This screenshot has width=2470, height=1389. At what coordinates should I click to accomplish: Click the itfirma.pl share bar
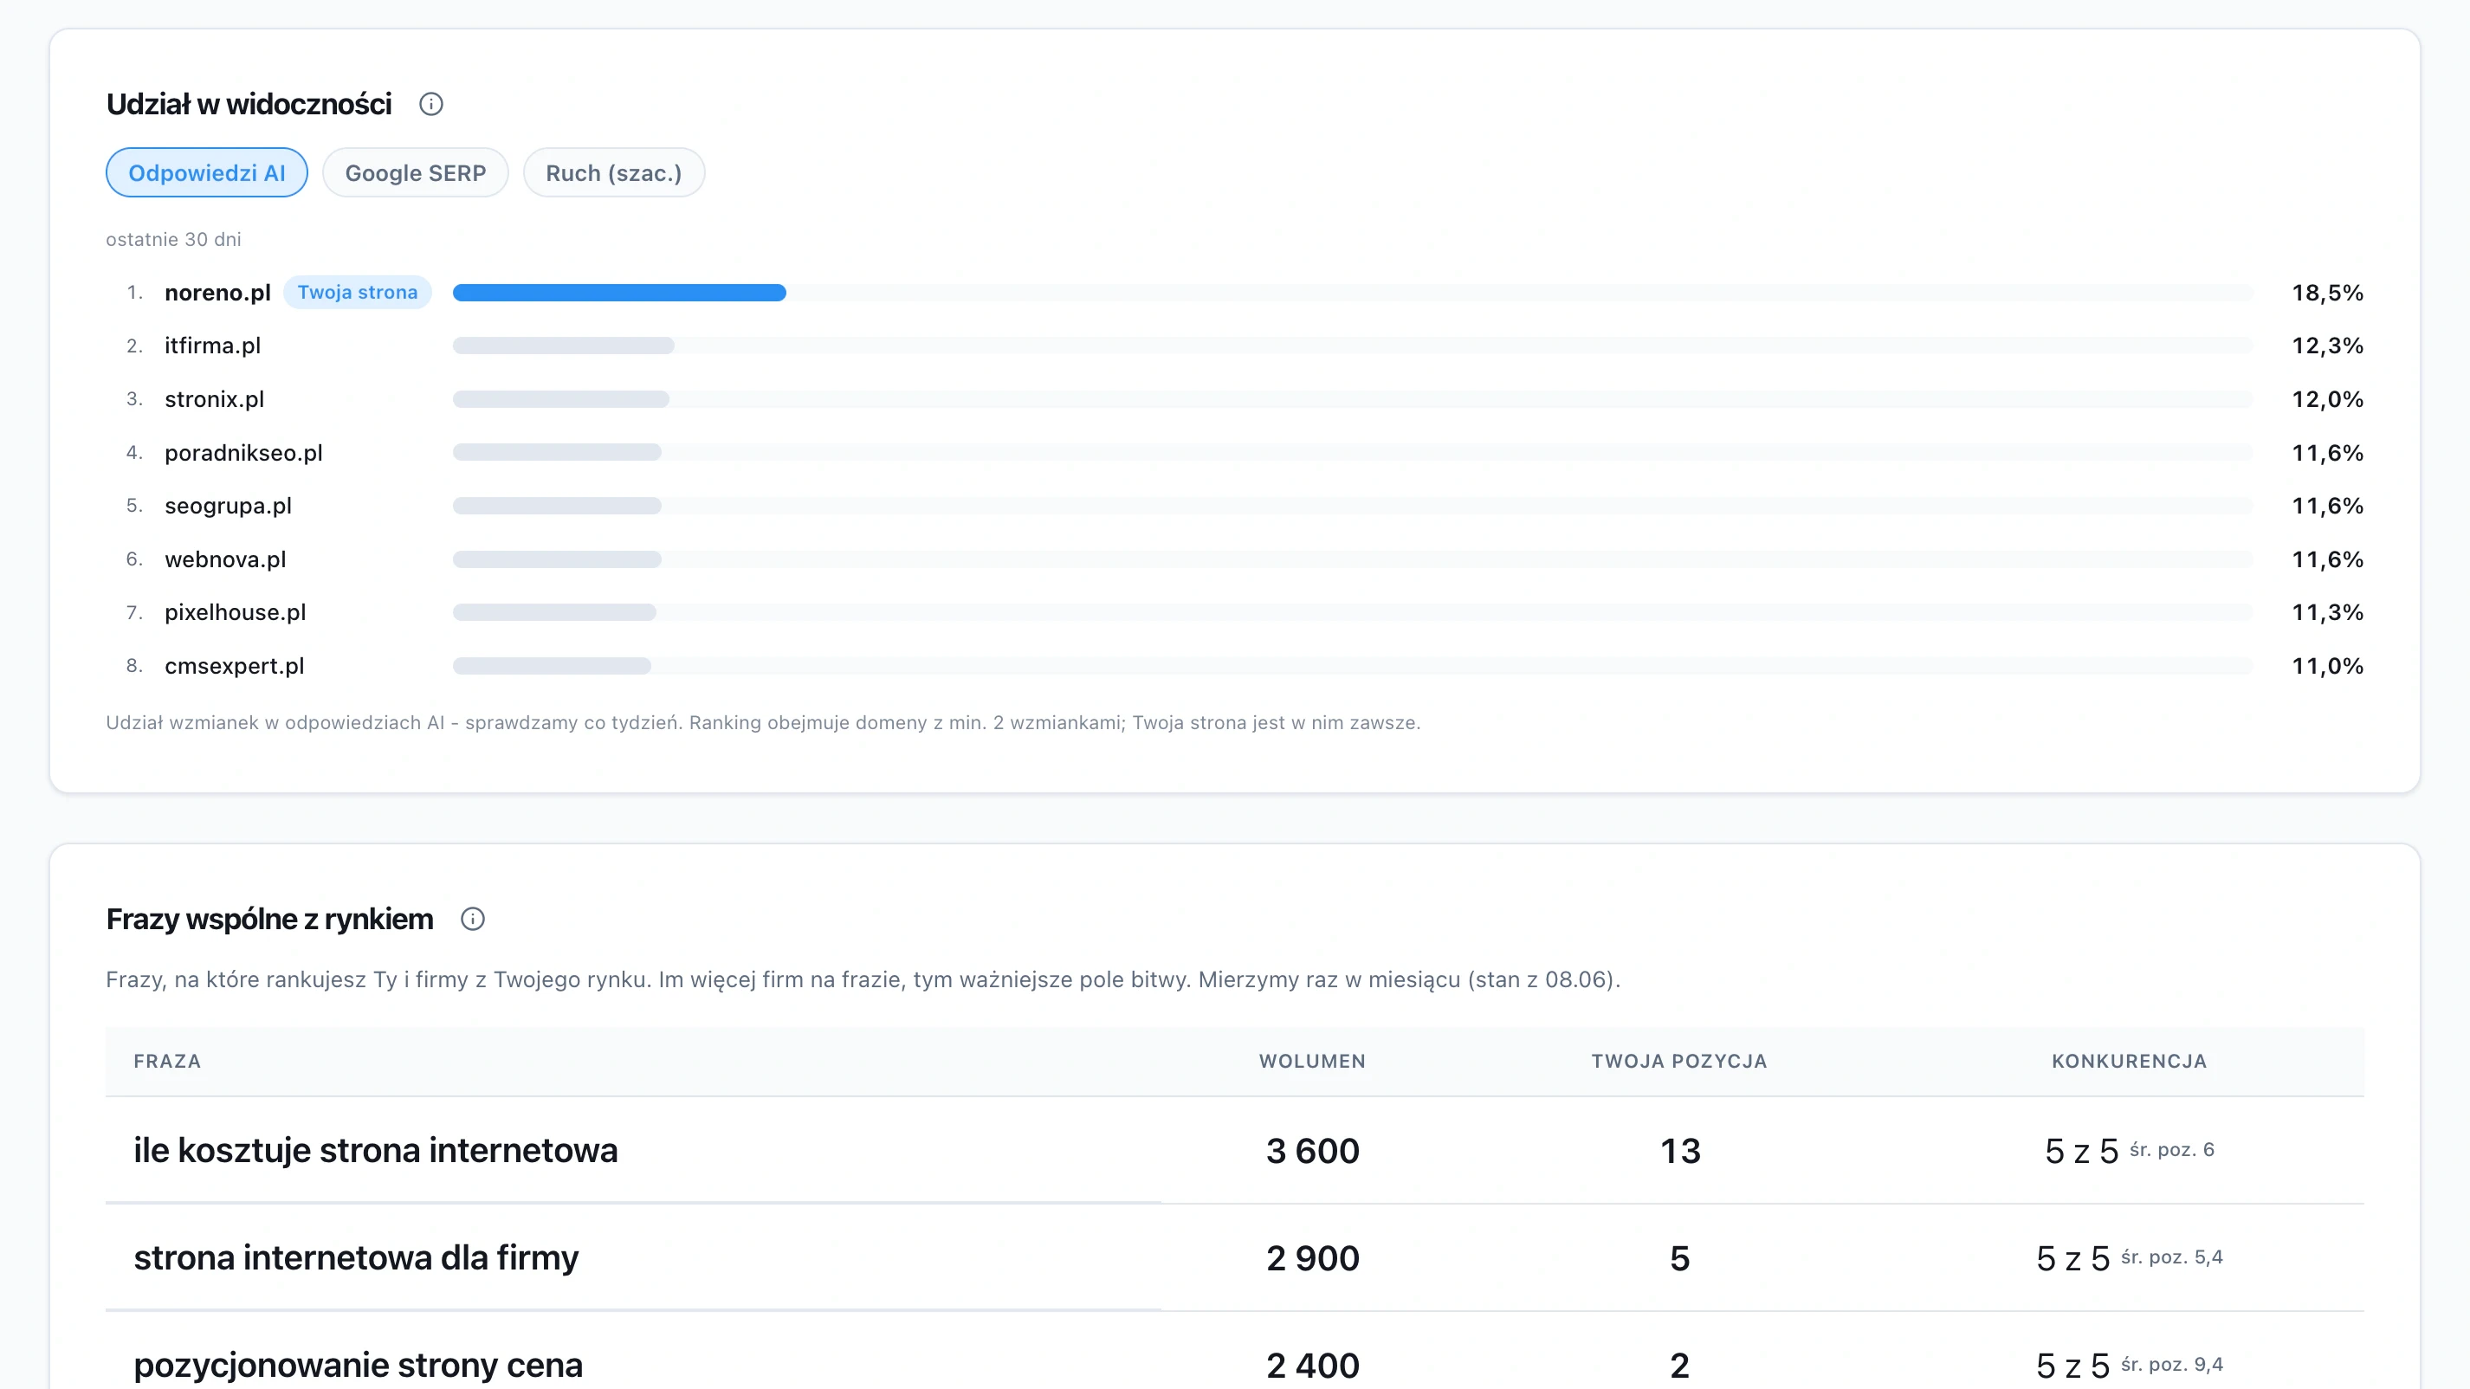[564, 346]
